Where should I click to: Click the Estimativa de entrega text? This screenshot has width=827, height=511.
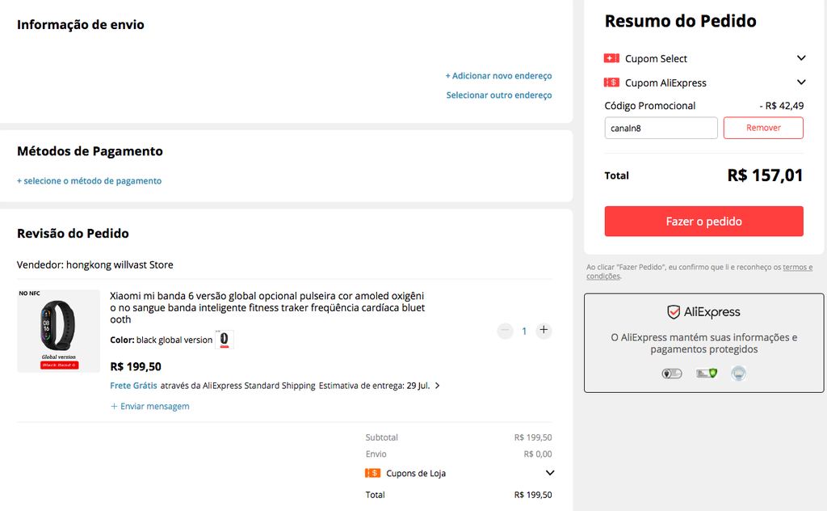point(374,386)
